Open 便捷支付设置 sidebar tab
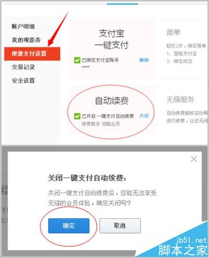The image size is (209, 258). [x=32, y=53]
